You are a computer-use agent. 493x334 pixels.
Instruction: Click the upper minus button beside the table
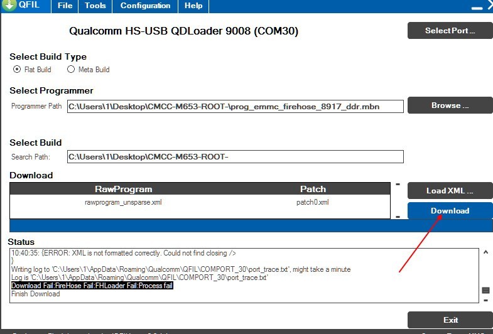(x=398, y=184)
